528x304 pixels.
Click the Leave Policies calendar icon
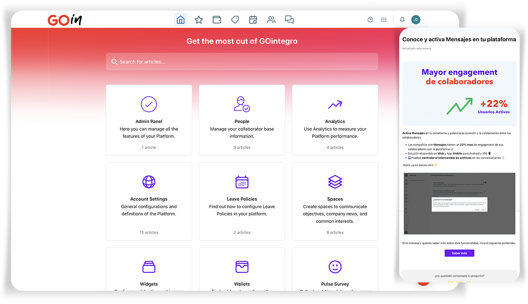[x=242, y=182]
